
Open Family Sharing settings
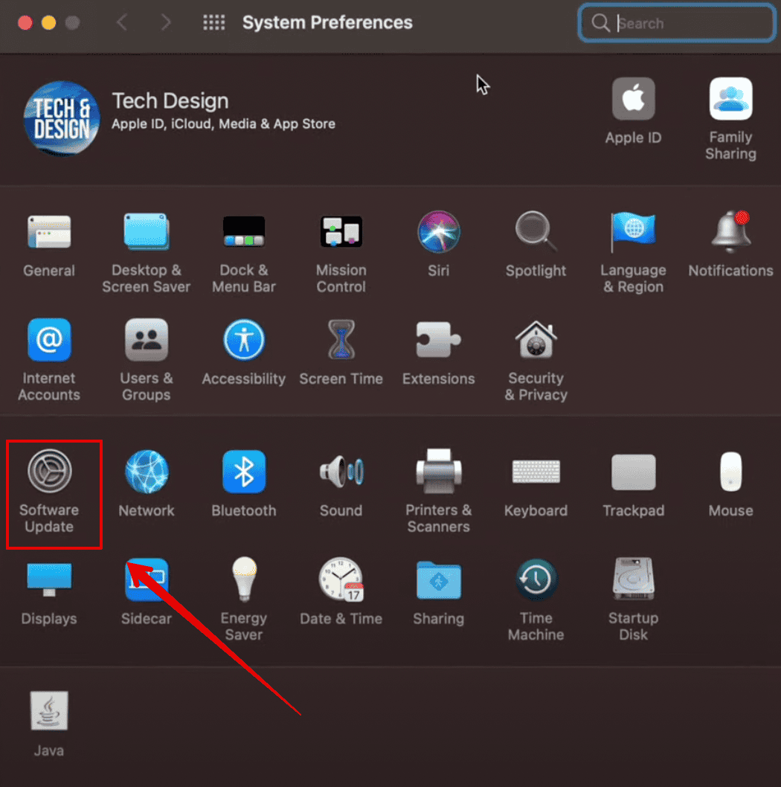click(x=730, y=100)
